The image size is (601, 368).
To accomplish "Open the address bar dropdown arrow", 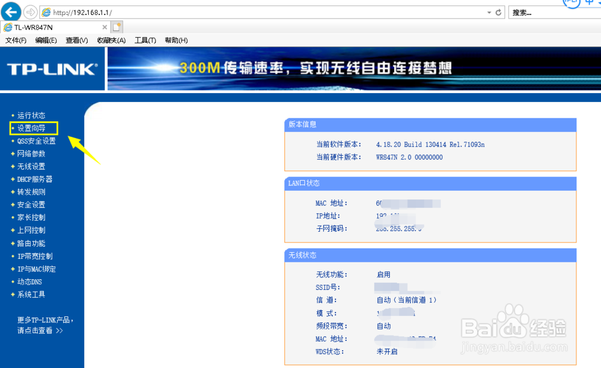I will click(x=489, y=13).
